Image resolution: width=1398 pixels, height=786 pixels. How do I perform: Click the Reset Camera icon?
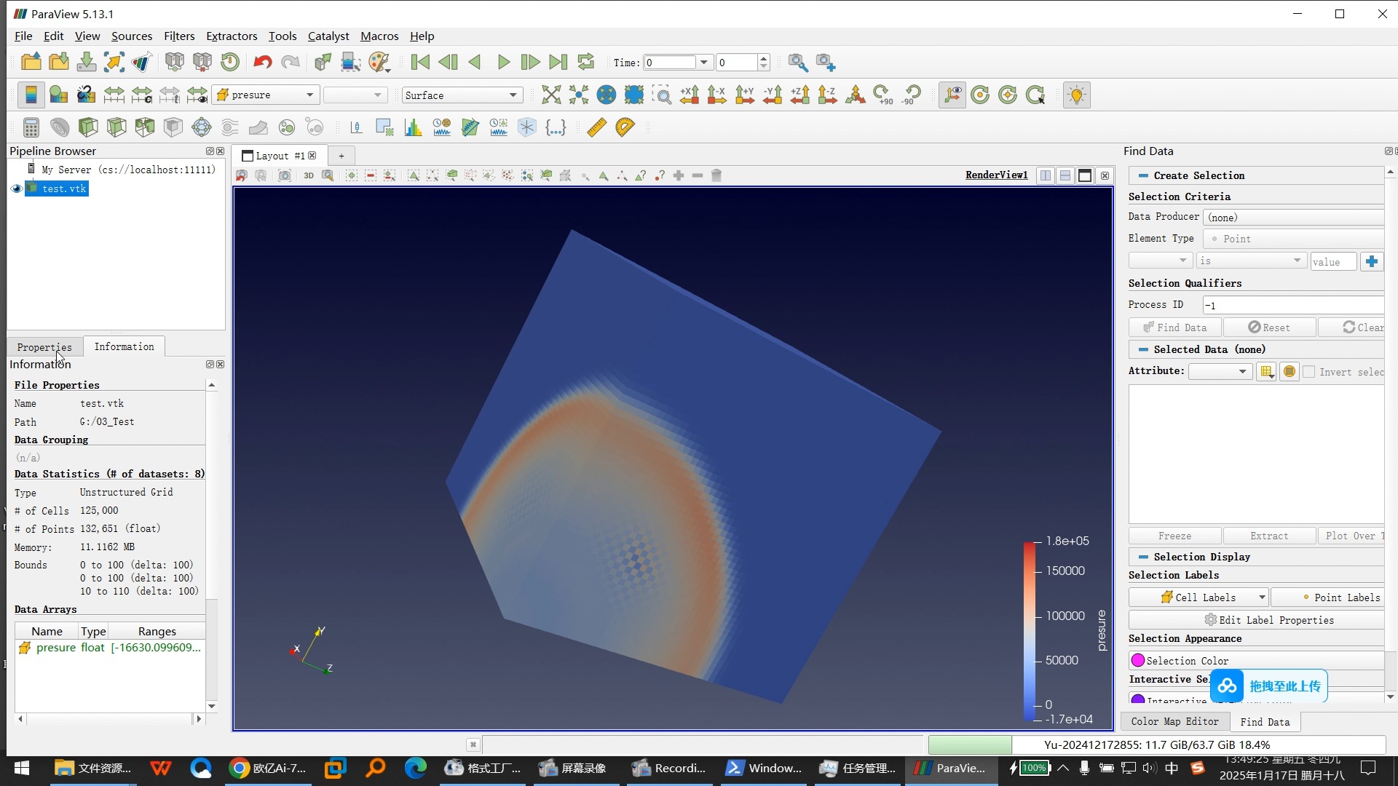[551, 95]
